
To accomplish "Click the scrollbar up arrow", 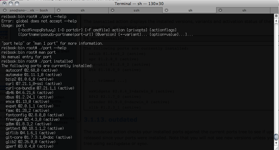I will pos(276,21).
